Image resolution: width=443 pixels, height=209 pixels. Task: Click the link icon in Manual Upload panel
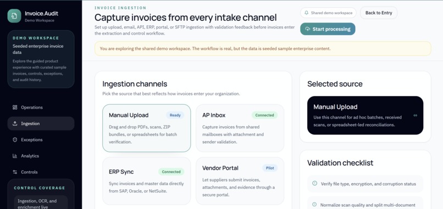415,115
